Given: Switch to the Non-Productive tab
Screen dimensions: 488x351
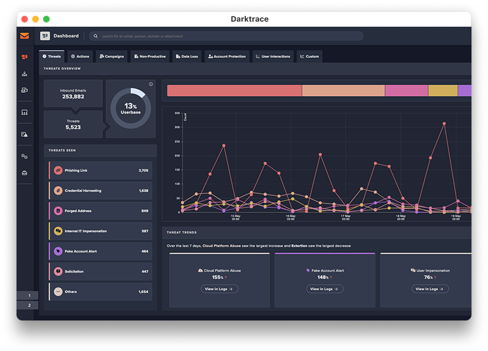Looking at the screenshot, I should pos(150,57).
